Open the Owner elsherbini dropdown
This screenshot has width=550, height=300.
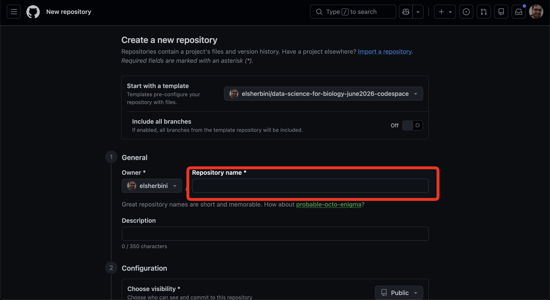pos(152,186)
